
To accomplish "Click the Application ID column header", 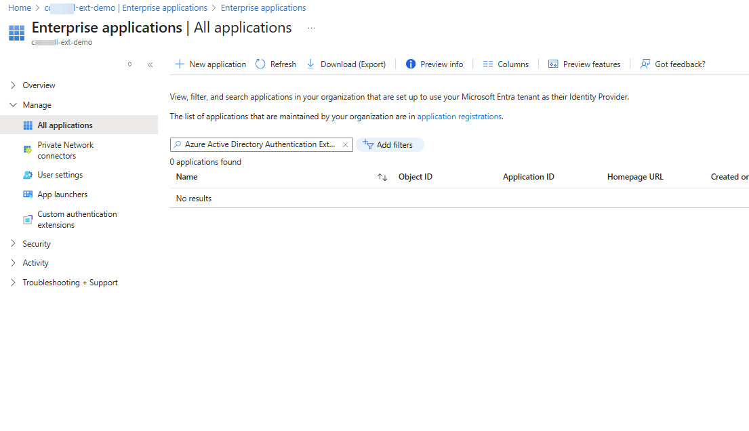I will coord(529,177).
